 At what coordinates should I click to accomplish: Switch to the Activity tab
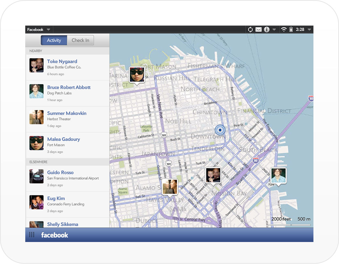tap(54, 40)
